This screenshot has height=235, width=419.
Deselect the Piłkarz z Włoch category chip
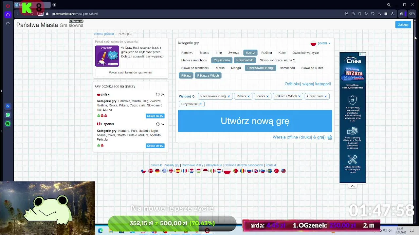tap(208, 75)
